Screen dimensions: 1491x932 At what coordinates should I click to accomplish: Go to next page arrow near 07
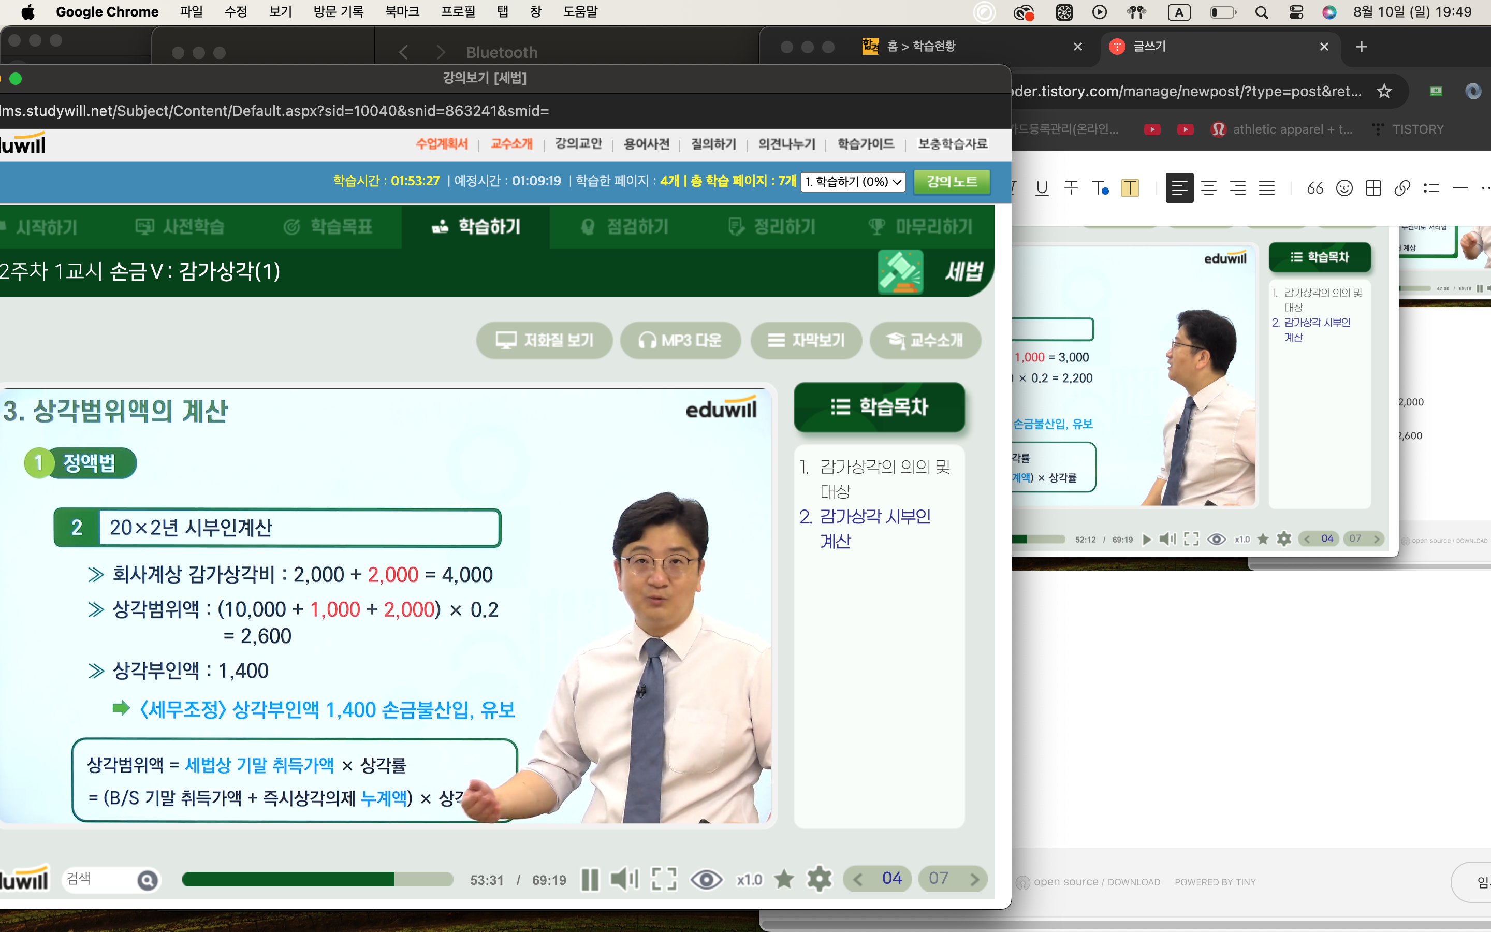coord(975,879)
